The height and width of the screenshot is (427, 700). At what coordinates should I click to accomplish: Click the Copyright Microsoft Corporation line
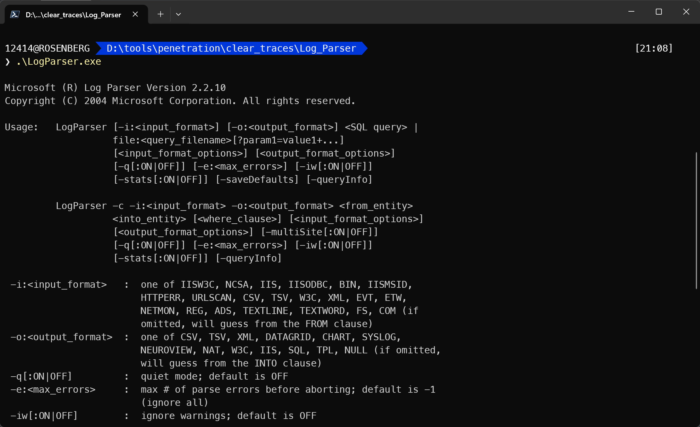(x=180, y=101)
